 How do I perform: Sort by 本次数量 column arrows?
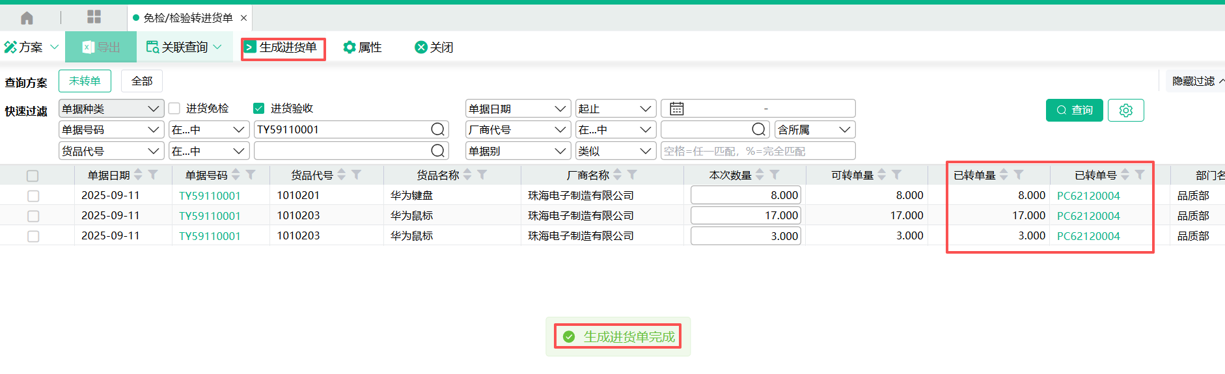tap(760, 175)
